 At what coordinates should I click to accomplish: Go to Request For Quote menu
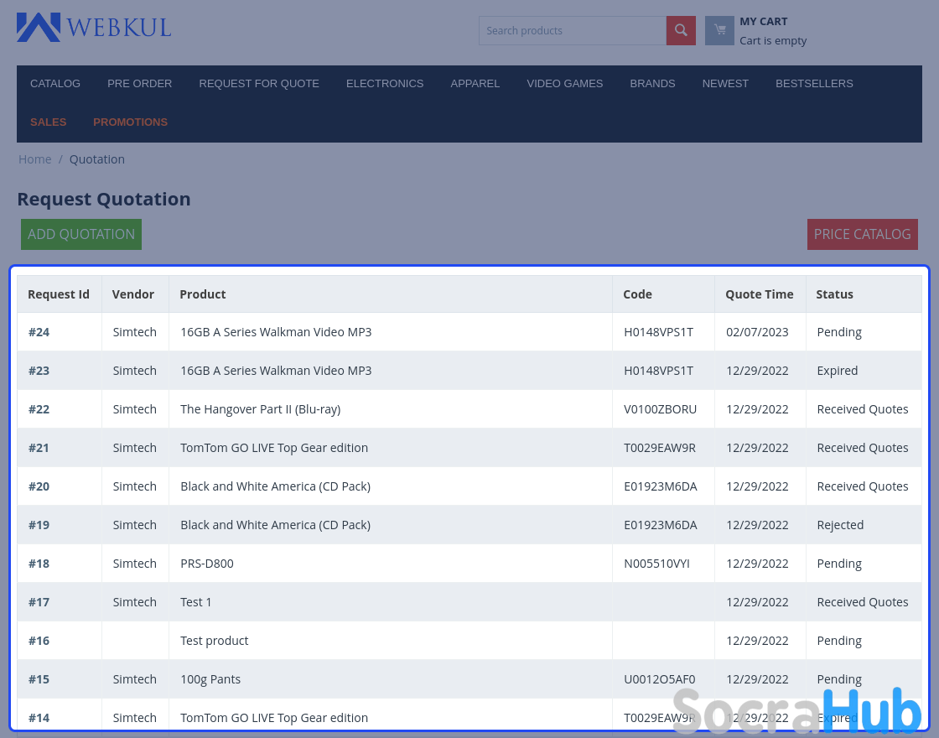tap(259, 84)
